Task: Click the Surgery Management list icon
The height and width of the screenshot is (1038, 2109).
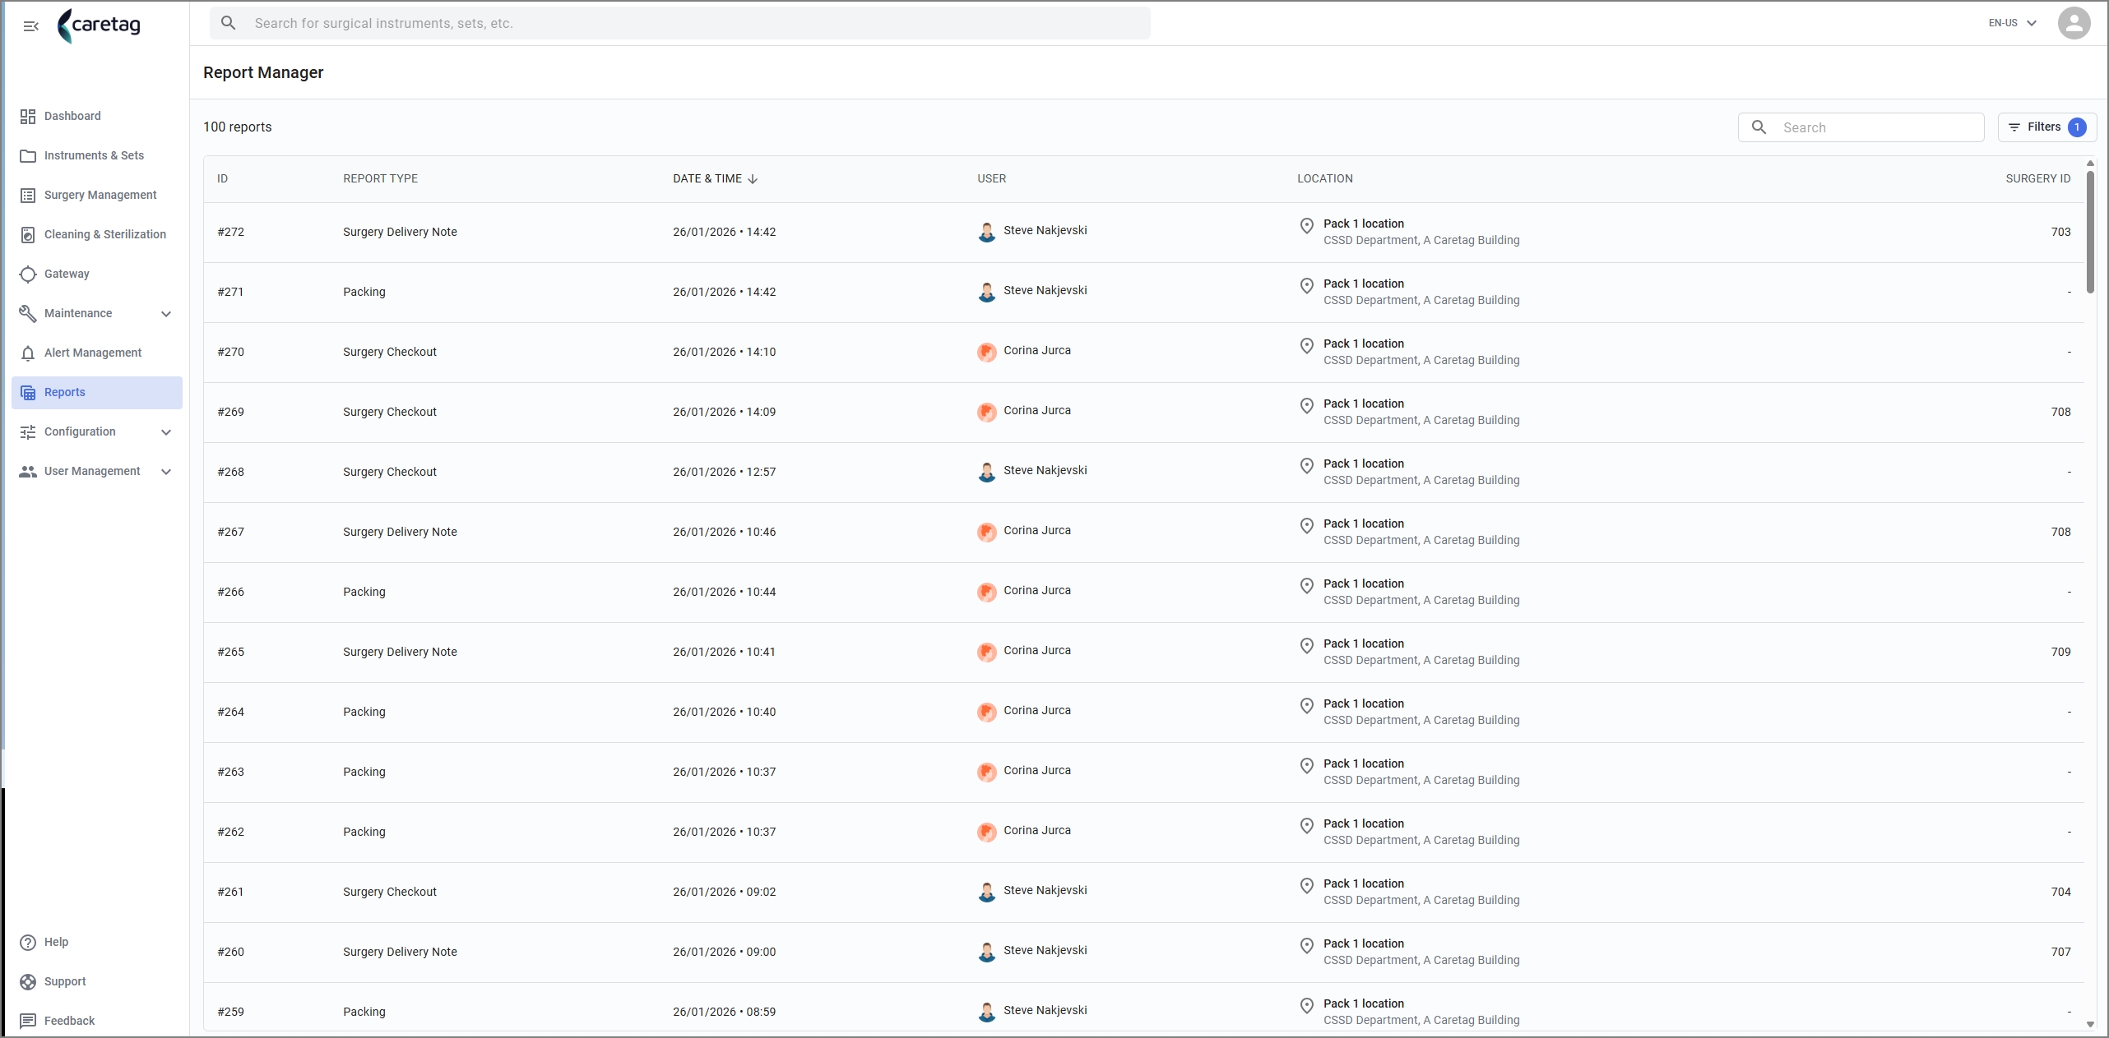Action: pyautogui.click(x=28, y=196)
